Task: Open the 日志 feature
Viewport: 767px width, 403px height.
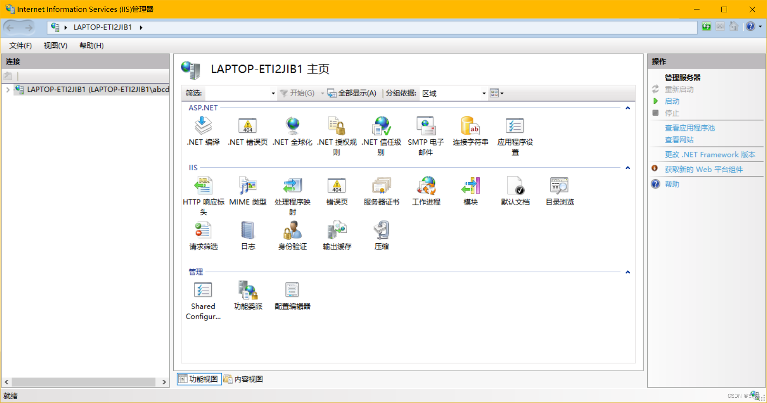Action: coord(248,236)
